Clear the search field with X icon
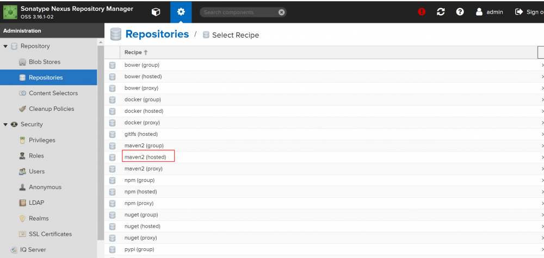The width and height of the screenshot is (544, 258). pos(281,12)
